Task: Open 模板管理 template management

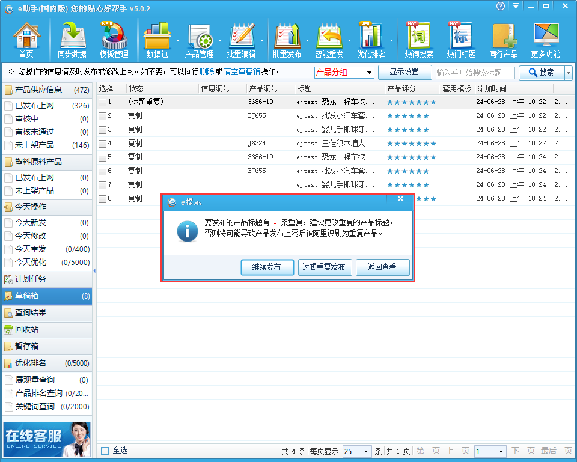Action: (x=114, y=40)
